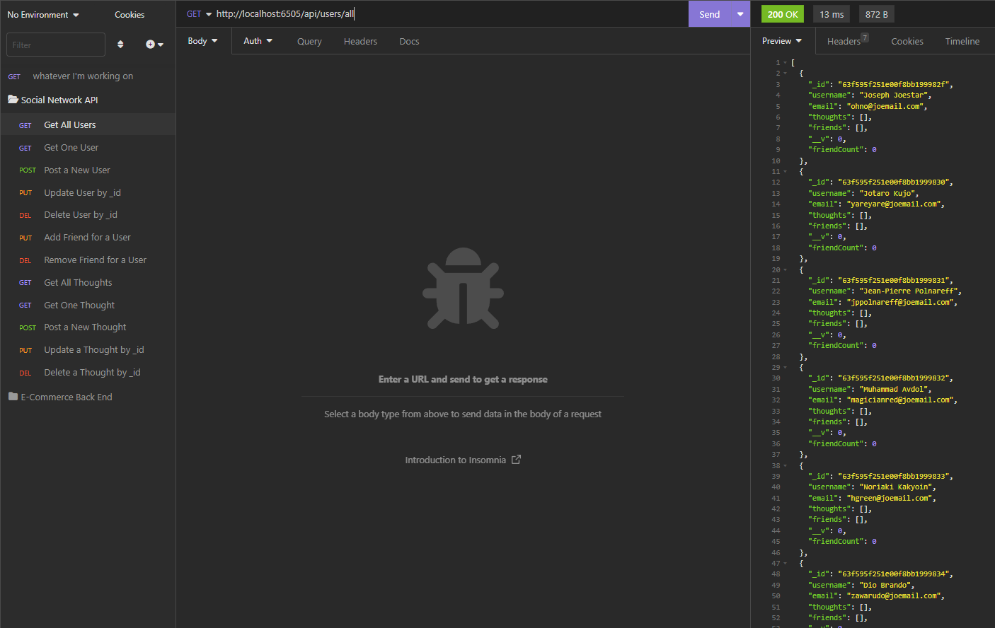Click the 200 OK status badge

(783, 14)
